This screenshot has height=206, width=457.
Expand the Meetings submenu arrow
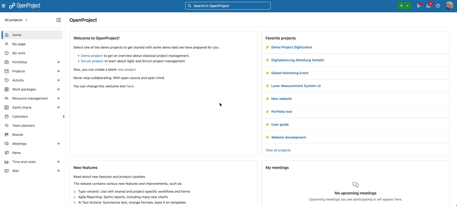pyautogui.click(x=58, y=144)
